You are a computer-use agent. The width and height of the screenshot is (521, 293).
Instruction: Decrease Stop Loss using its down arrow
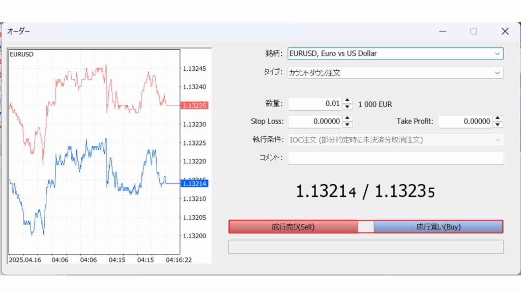coord(346,124)
